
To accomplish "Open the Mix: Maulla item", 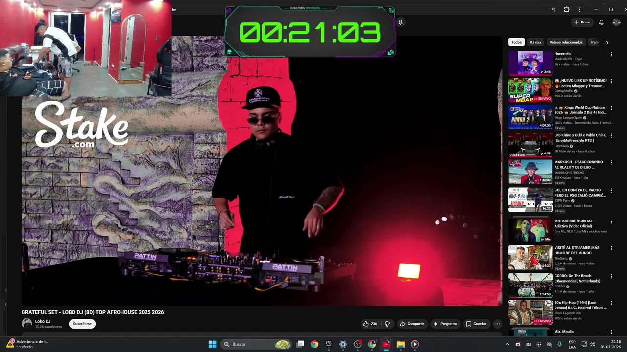I will coord(530,332).
